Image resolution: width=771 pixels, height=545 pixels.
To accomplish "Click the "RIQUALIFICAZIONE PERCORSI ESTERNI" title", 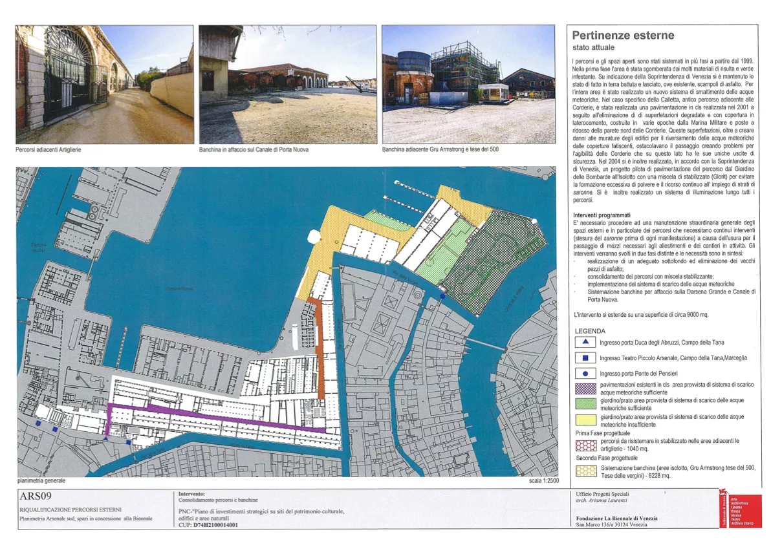I will coord(71,510).
